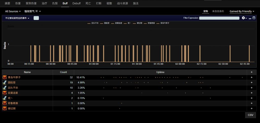This screenshot has height=123, width=260.
Task: Open player 椛丶 name link
Action: point(10,98)
